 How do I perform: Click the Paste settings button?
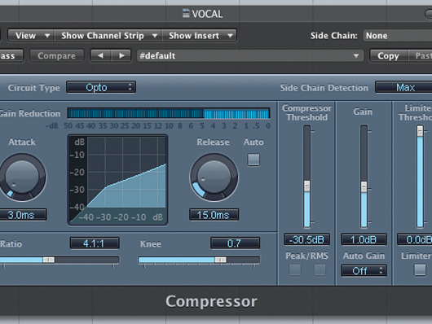point(420,56)
